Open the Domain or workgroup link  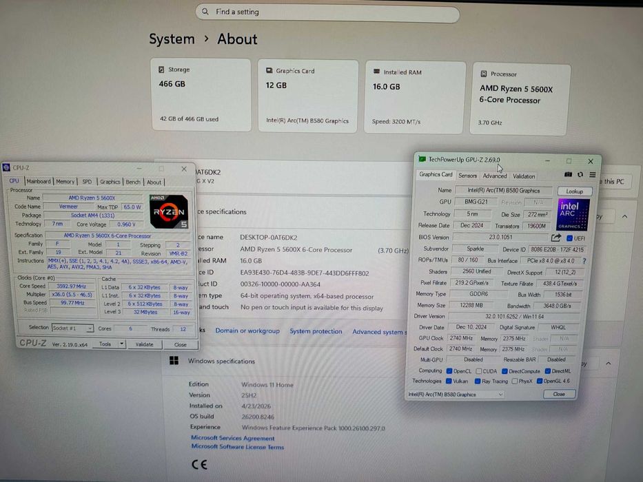(247, 331)
